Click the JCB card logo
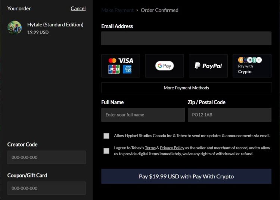Screen dimensions: 280x200 [114, 69]
